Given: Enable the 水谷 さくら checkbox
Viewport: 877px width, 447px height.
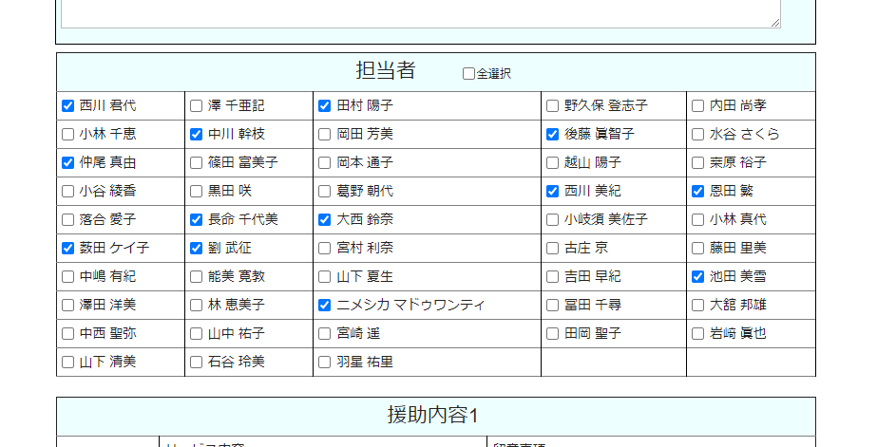Looking at the screenshot, I should (697, 135).
